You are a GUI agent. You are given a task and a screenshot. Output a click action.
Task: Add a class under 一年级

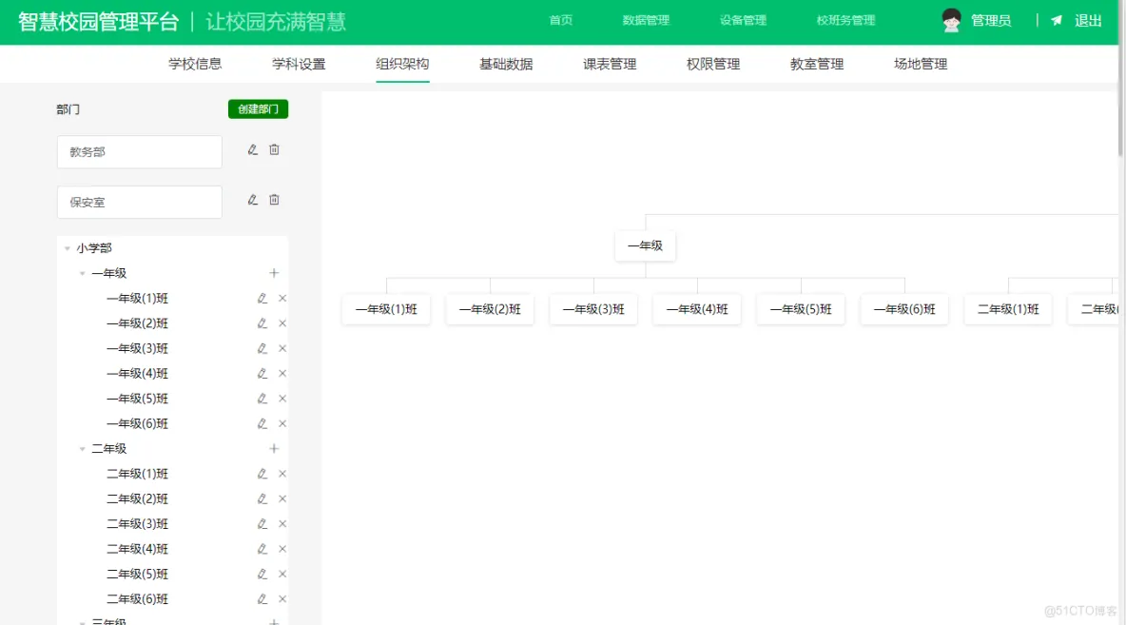tap(274, 273)
